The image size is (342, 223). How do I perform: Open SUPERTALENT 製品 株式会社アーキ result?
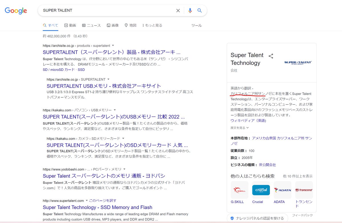pos(111,52)
